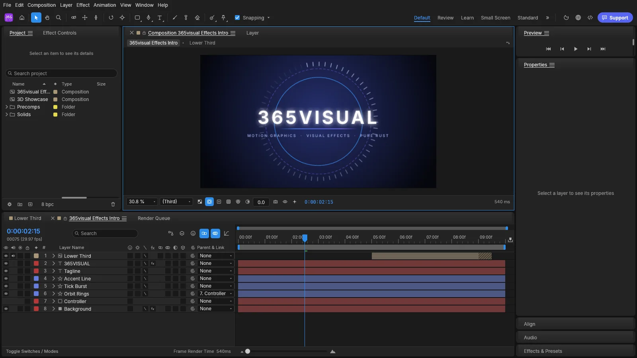
Task: Select the Rotation tool in the toolbar
Action: click(111, 18)
